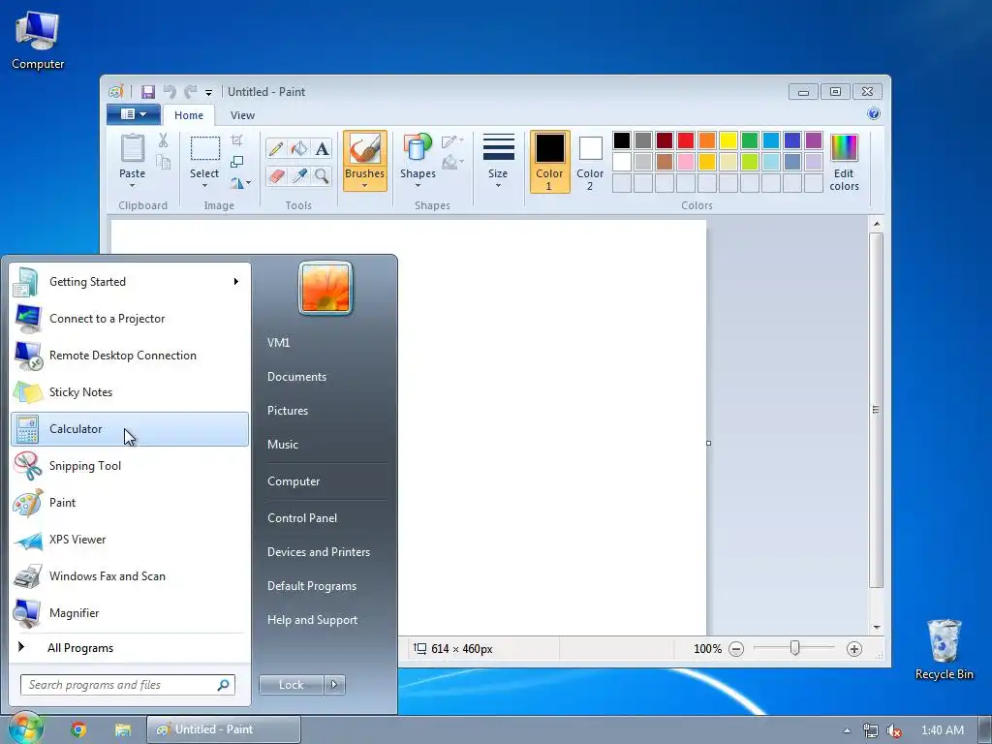
Task: Click Untitled - Paint taskbar button
Action: [x=224, y=729]
